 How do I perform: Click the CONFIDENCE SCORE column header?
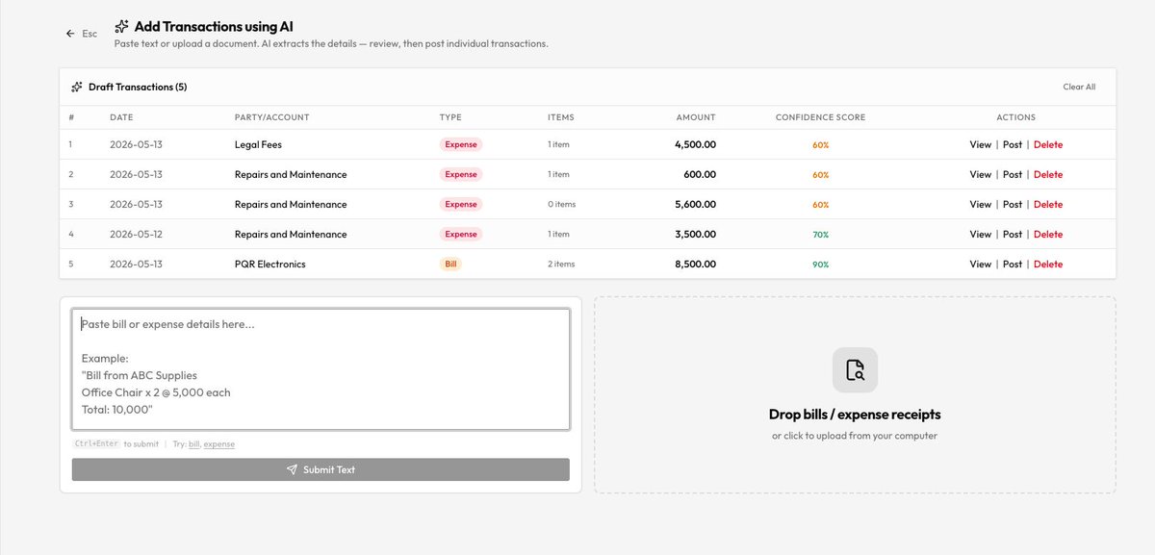click(820, 117)
